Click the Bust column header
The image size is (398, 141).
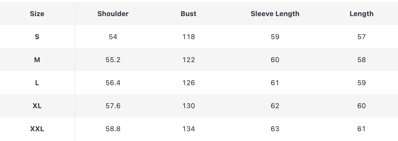(x=189, y=14)
